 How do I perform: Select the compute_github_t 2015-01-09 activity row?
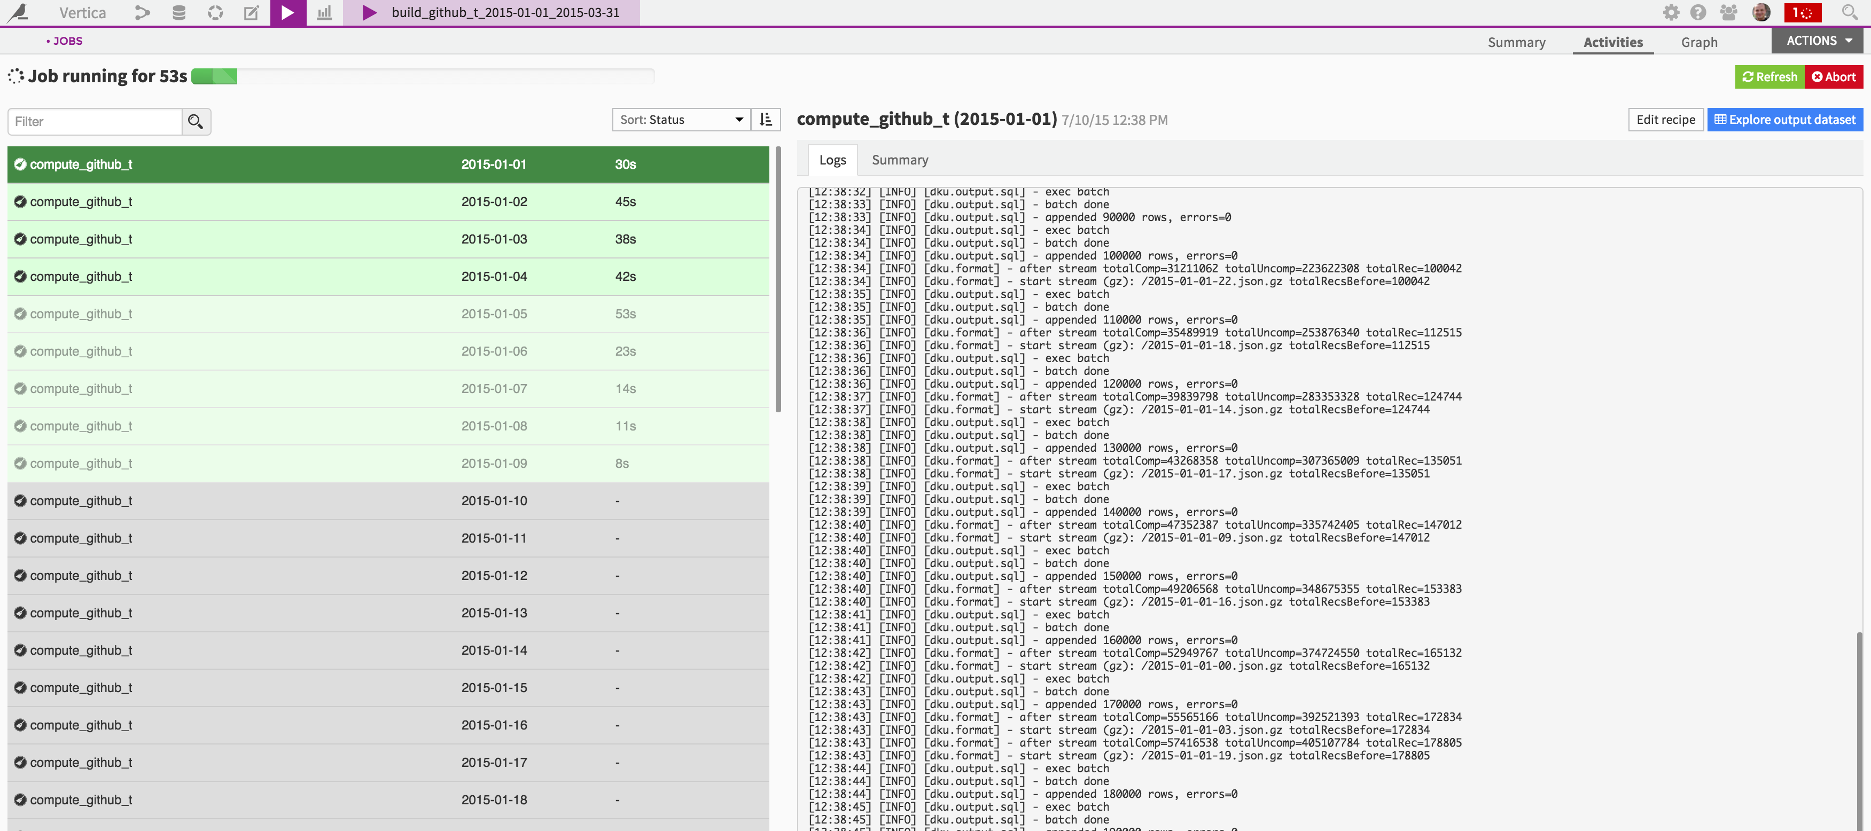(x=388, y=464)
